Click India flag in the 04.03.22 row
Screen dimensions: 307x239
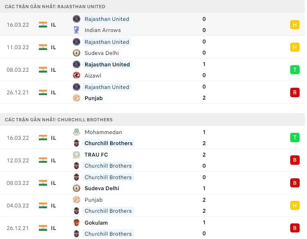pyautogui.click(x=43, y=205)
